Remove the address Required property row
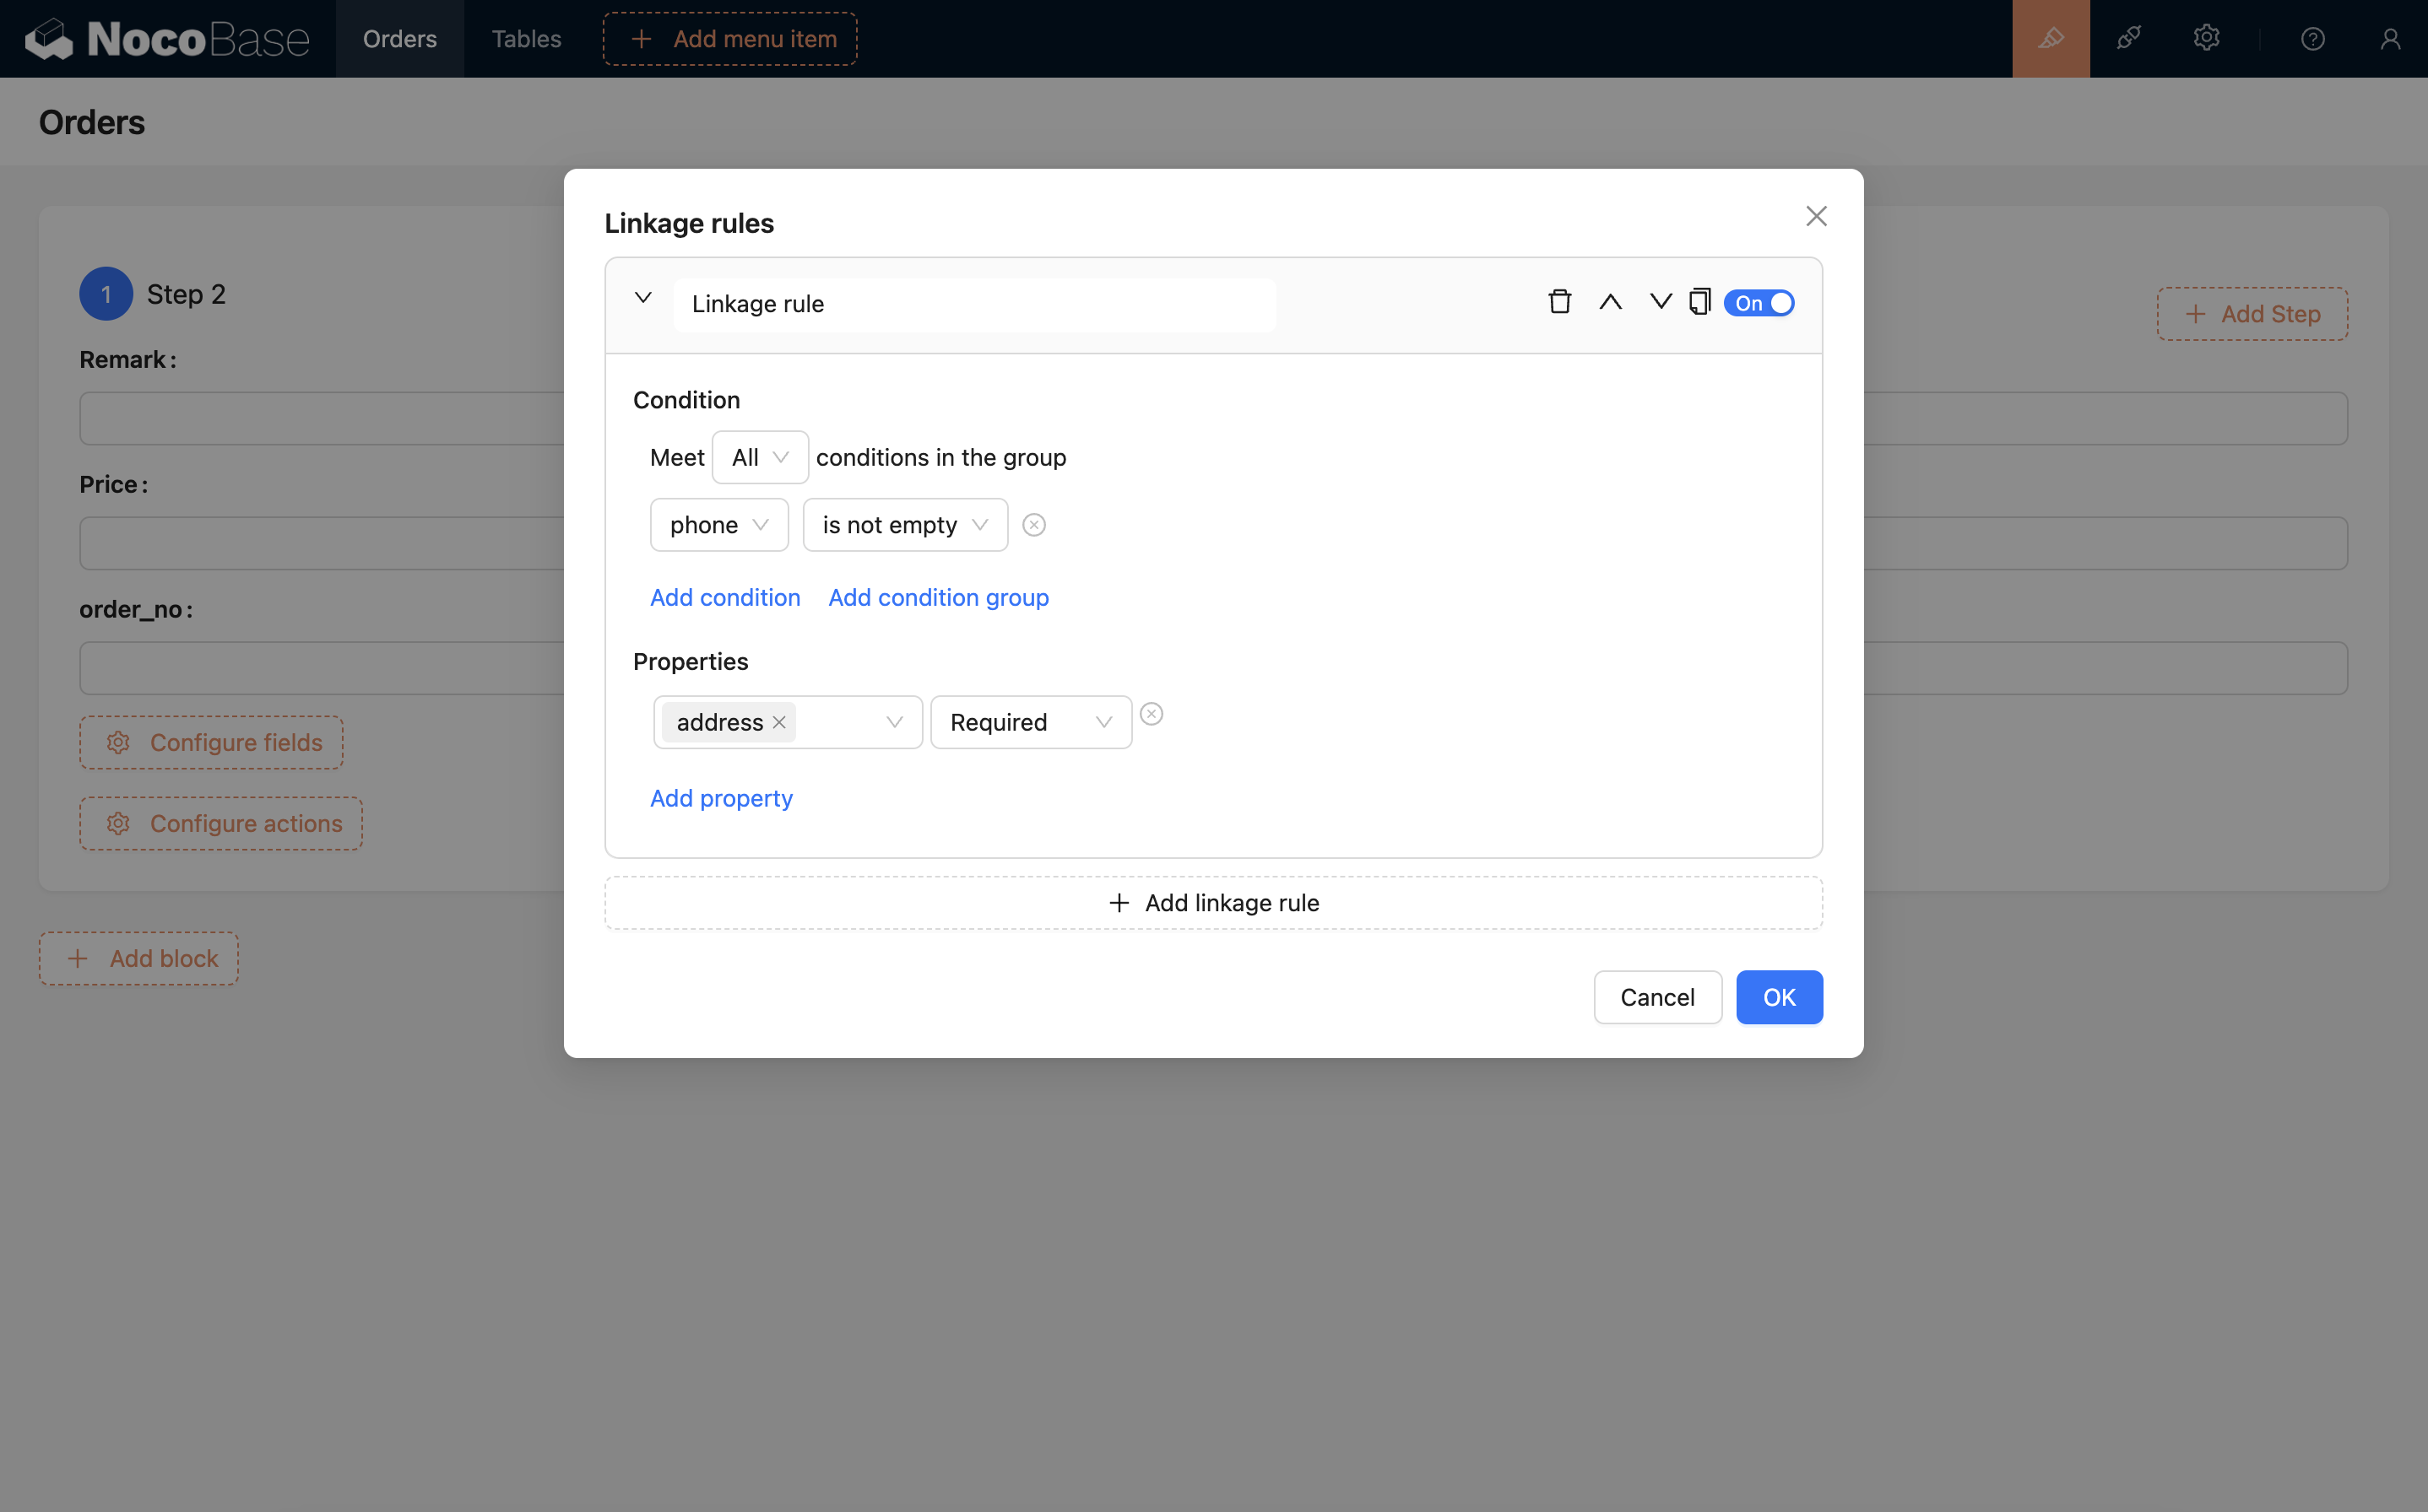Screen dimensions: 2428x1512 click(1152, 714)
